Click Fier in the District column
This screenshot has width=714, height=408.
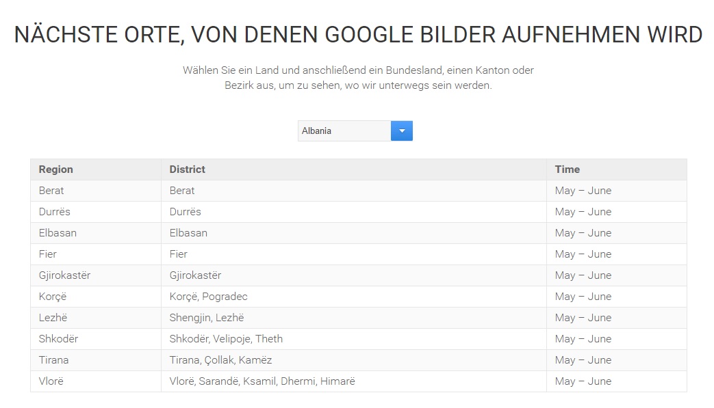(x=179, y=254)
